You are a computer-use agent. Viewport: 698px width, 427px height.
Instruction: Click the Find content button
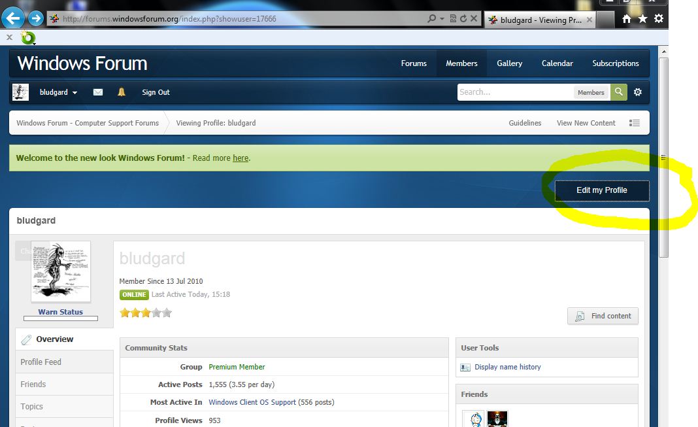603,316
